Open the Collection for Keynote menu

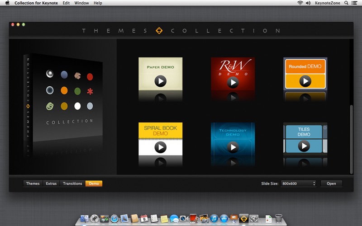[x=36, y=3]
